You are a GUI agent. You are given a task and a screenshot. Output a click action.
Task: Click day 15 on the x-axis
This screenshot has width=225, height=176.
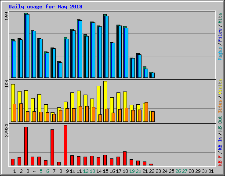click(105, 171)
